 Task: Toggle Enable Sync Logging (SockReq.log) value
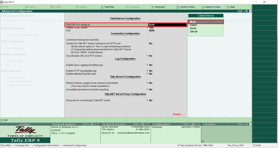coord(150,65)
